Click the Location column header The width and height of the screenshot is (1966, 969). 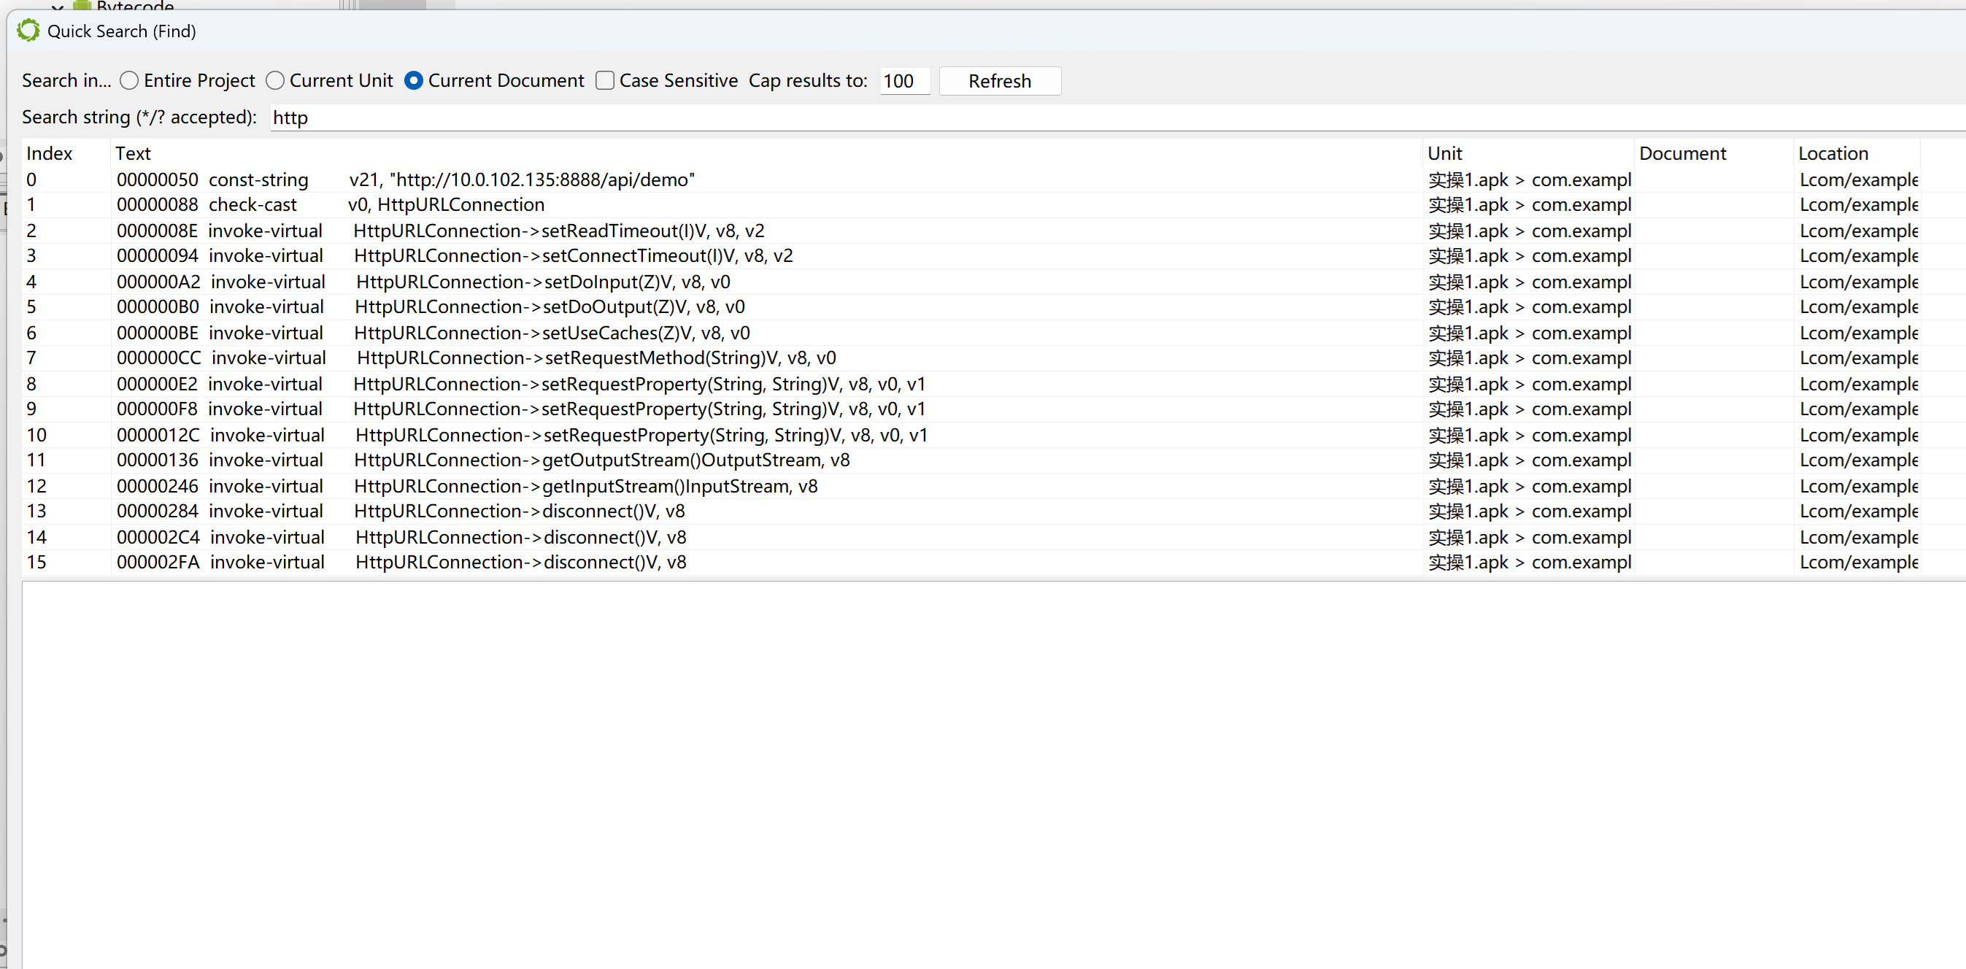pos(1832,153)
